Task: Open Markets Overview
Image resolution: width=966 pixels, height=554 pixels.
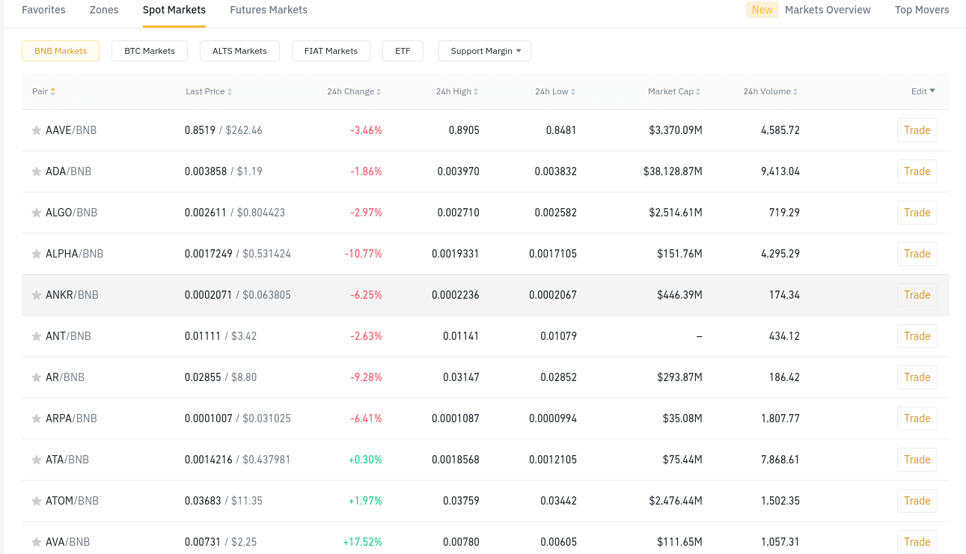Action: tap(828, 10)
